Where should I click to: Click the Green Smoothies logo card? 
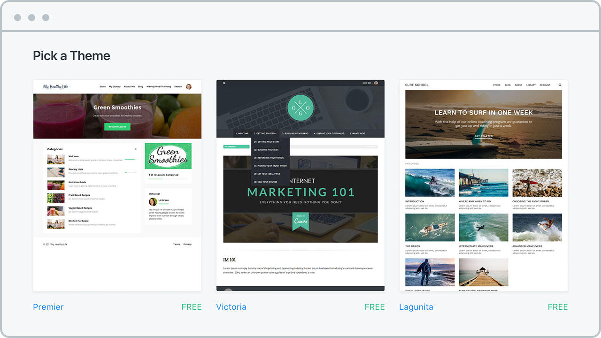coord(168,156)
